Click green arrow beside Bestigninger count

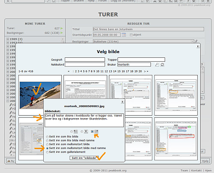(x=62, y=33)
